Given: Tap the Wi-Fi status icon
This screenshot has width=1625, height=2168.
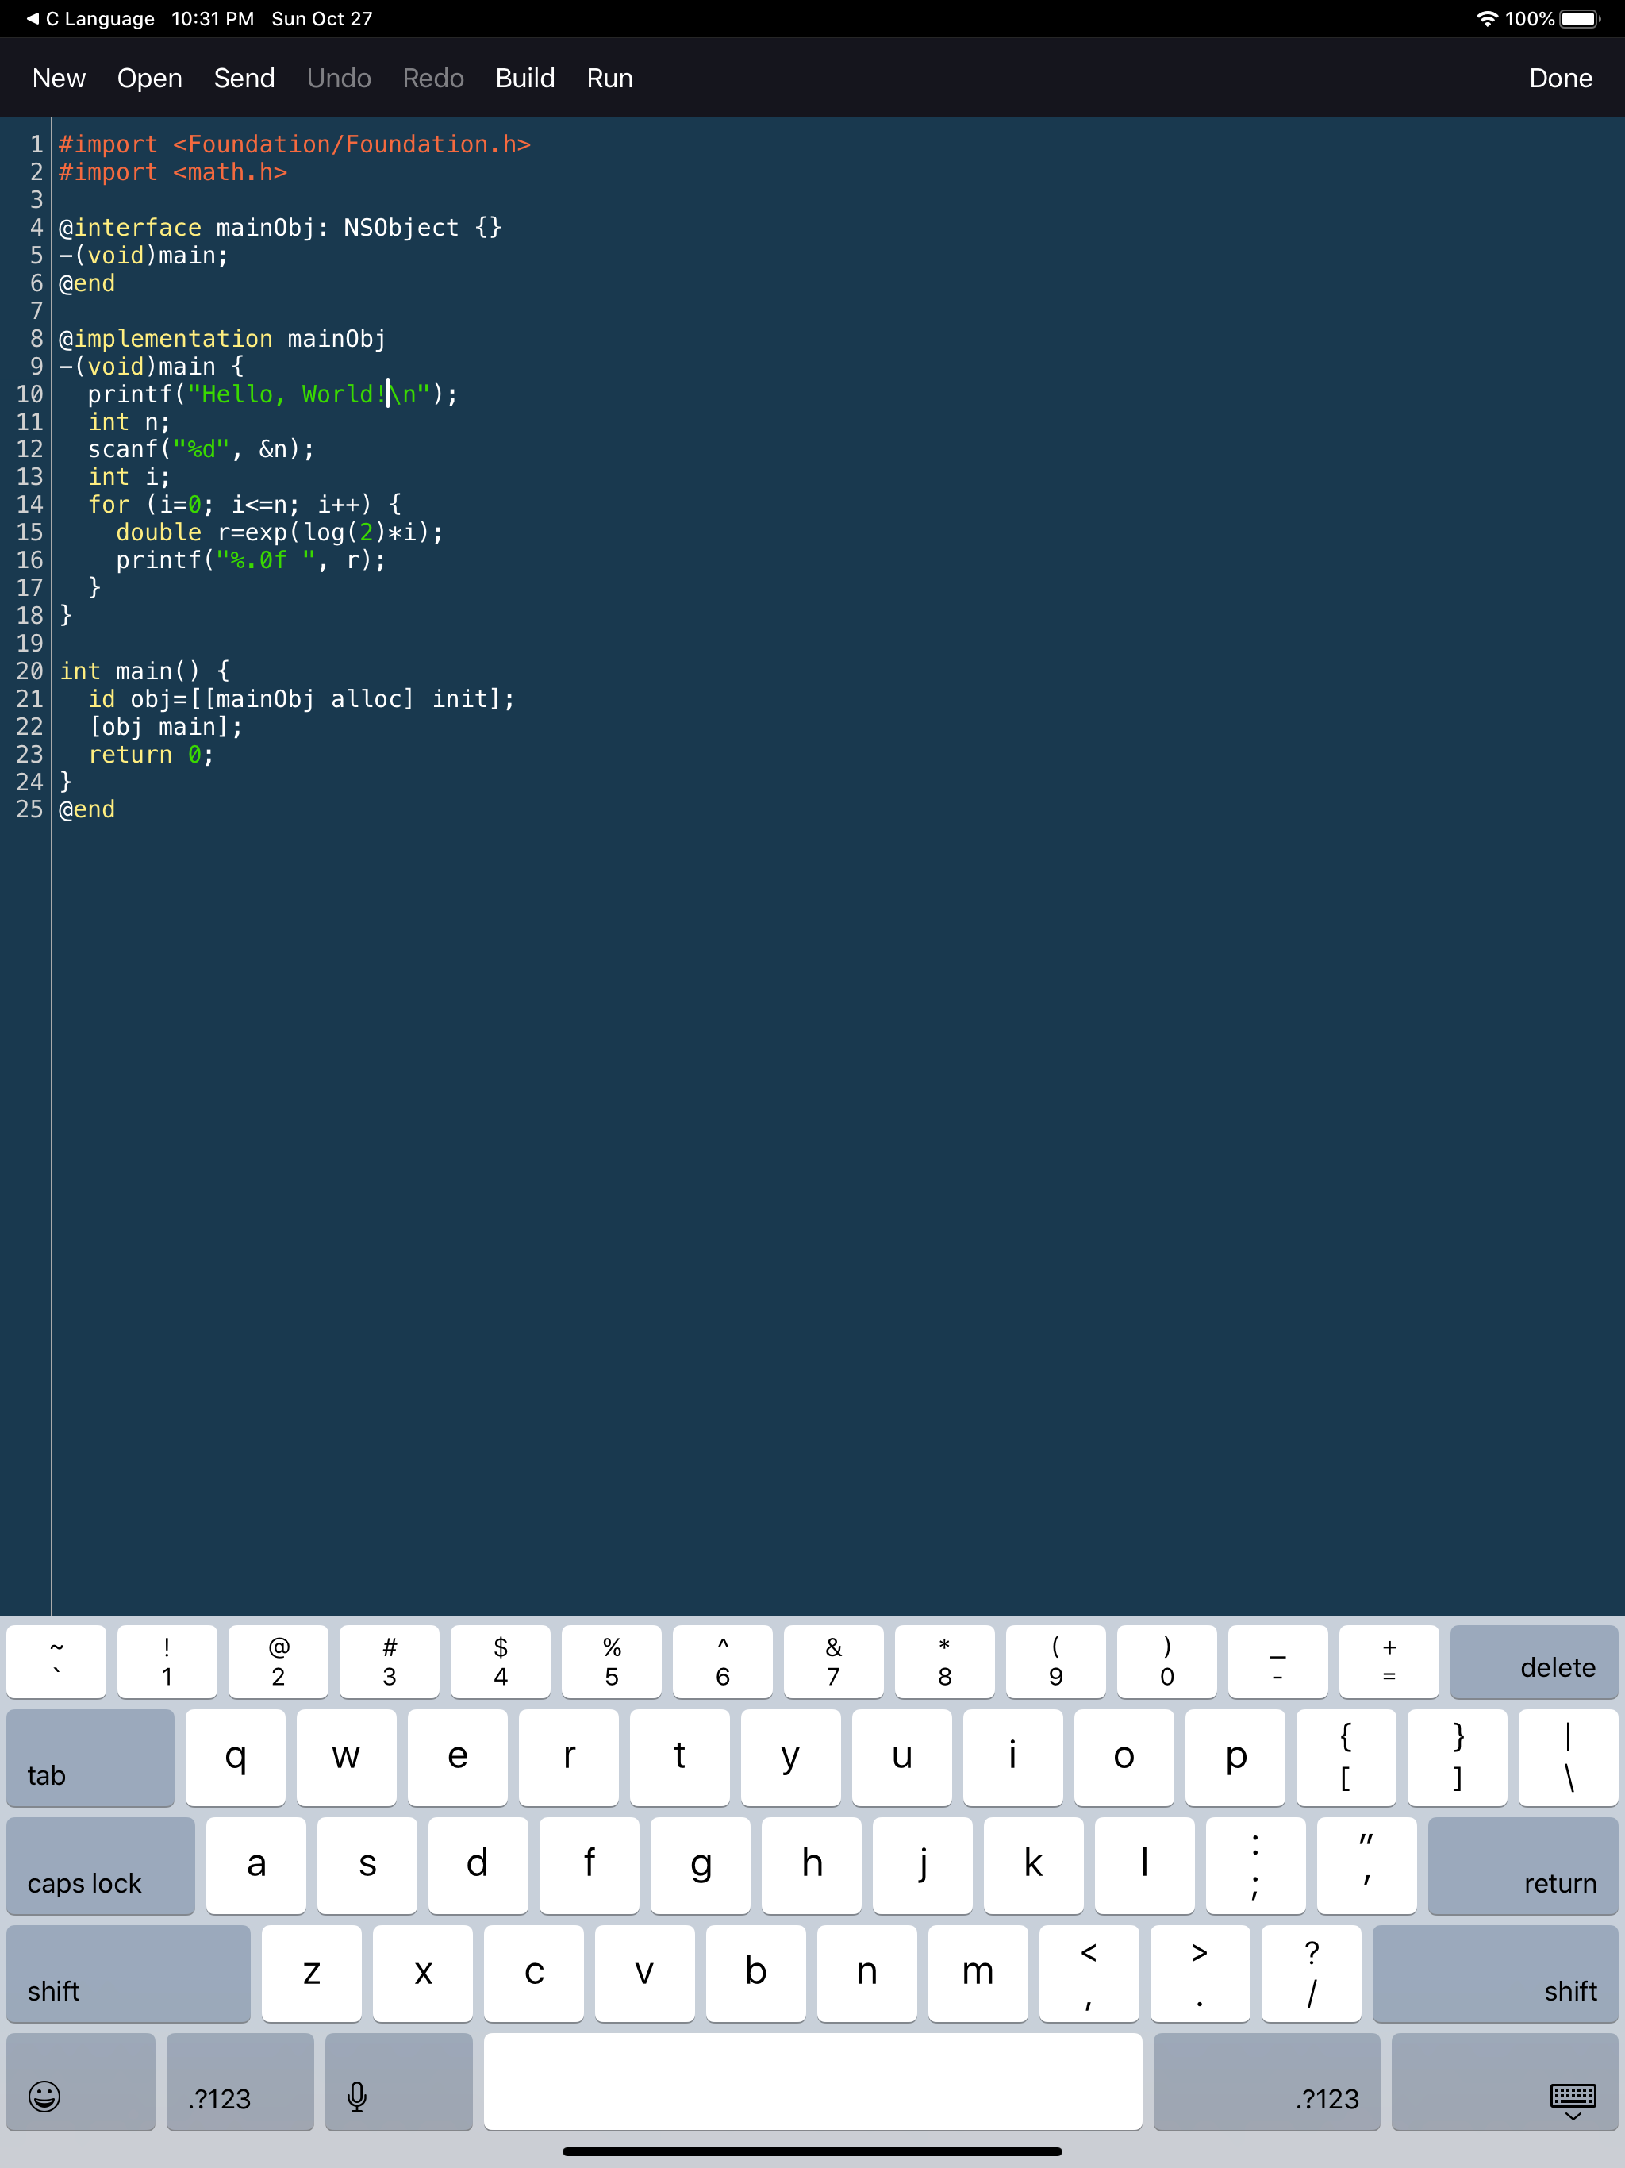Looking at the screenshot, I should (x=1486, y=18).
